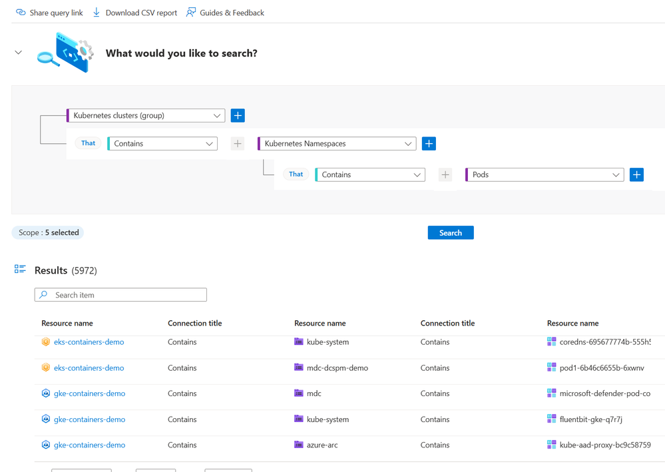The height and width of the screenshot is (472, 665).
Task: Click EKS cluster icon in kube-system row
Action: [46, 342]
